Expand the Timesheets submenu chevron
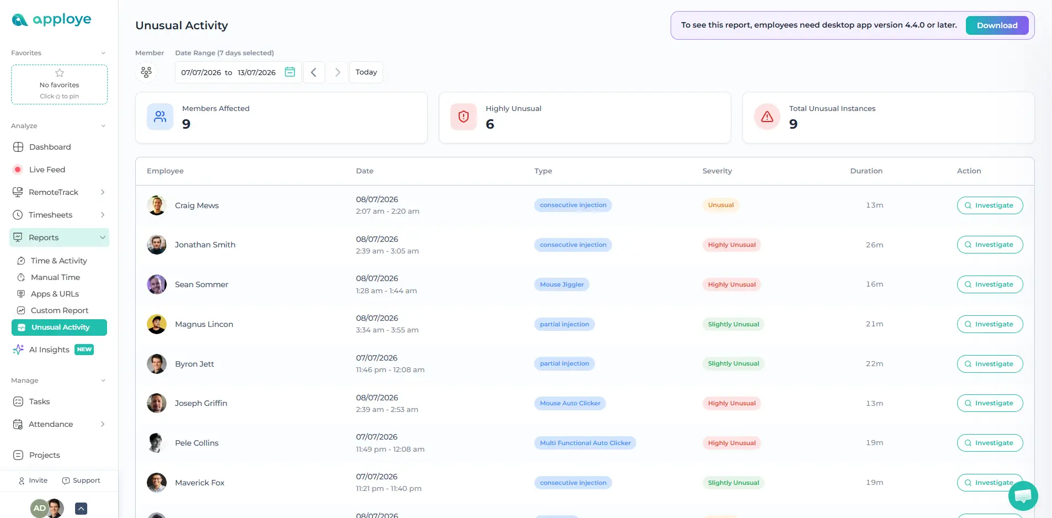 pos(103,215)
